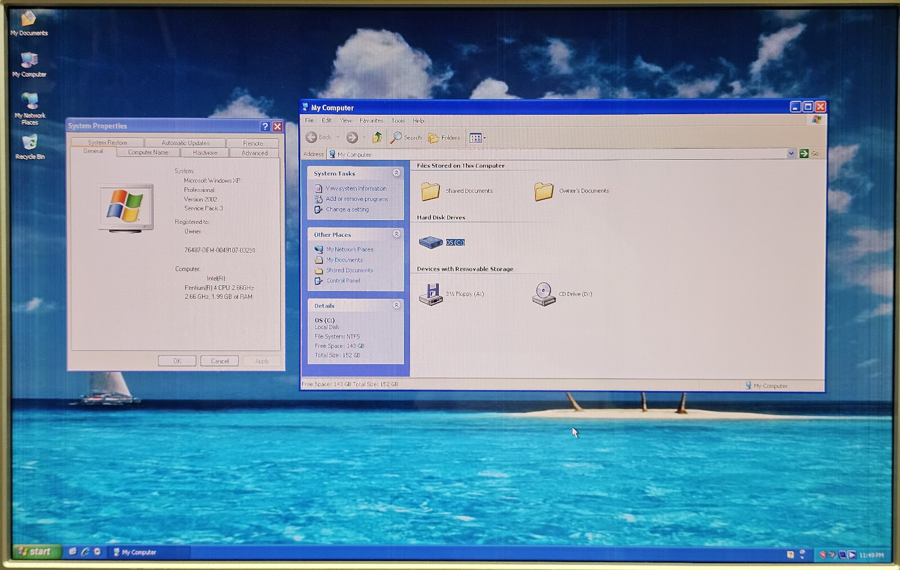This screenshot has width=900, height=570.
Task: Select the CD Drive (D:) icon
Action: click(544, 294)
